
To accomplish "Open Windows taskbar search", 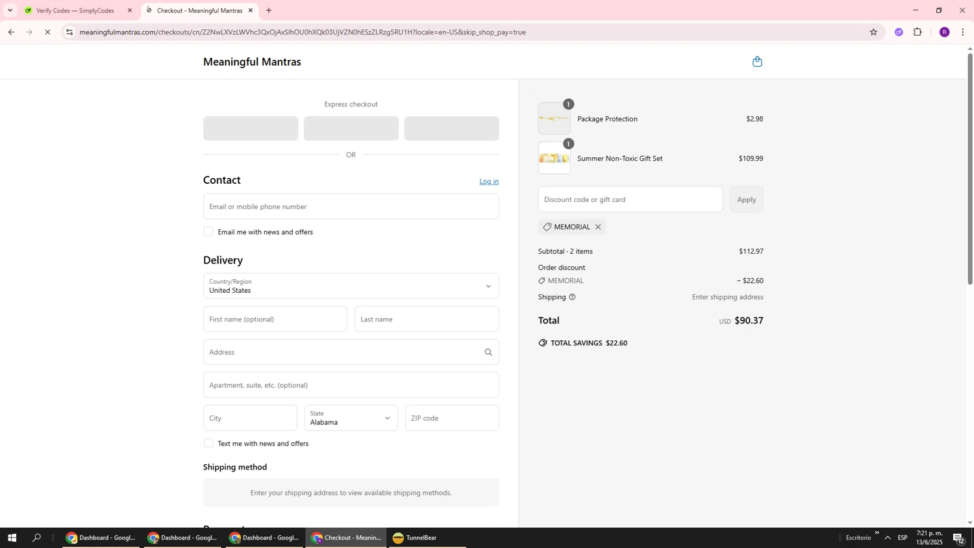I will click(37, 538).
